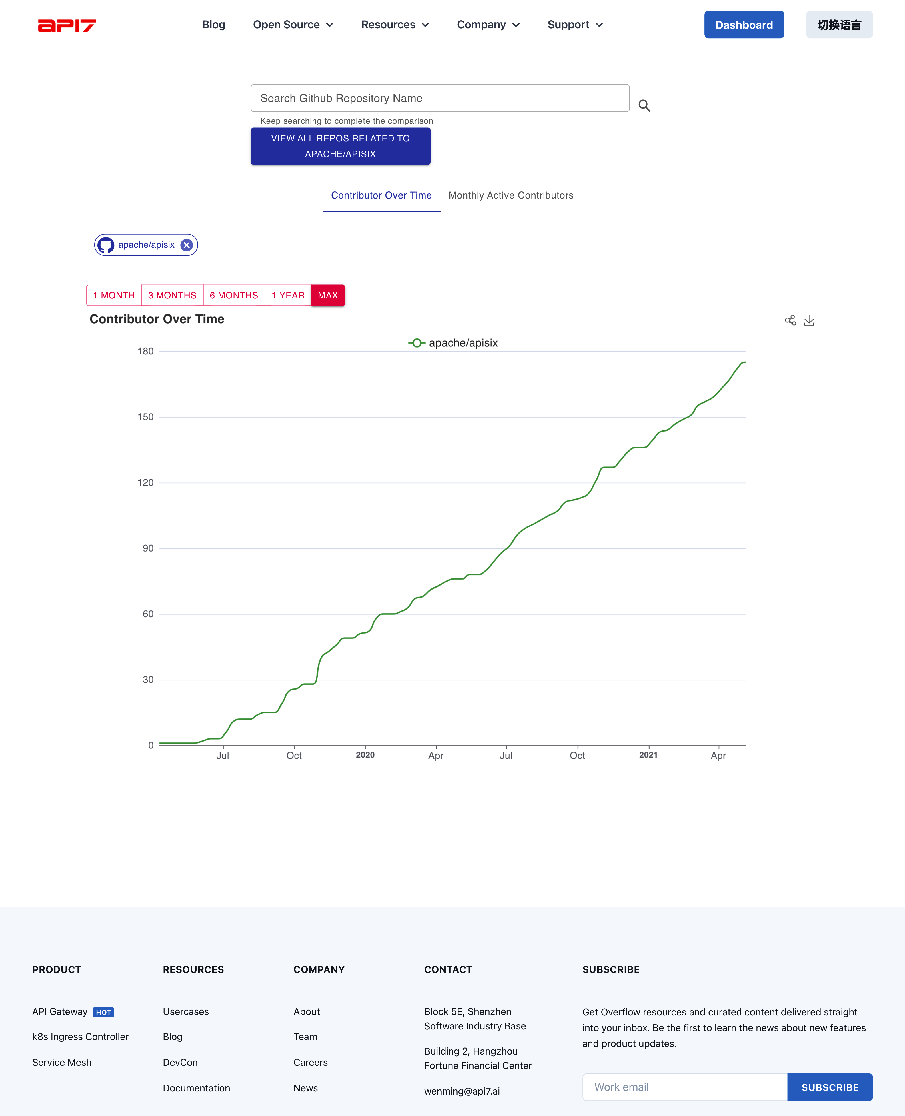Select the 6 MONTHS range
Image resolution: width=905 pixels, height=1116 pixels.
[234, 296]
